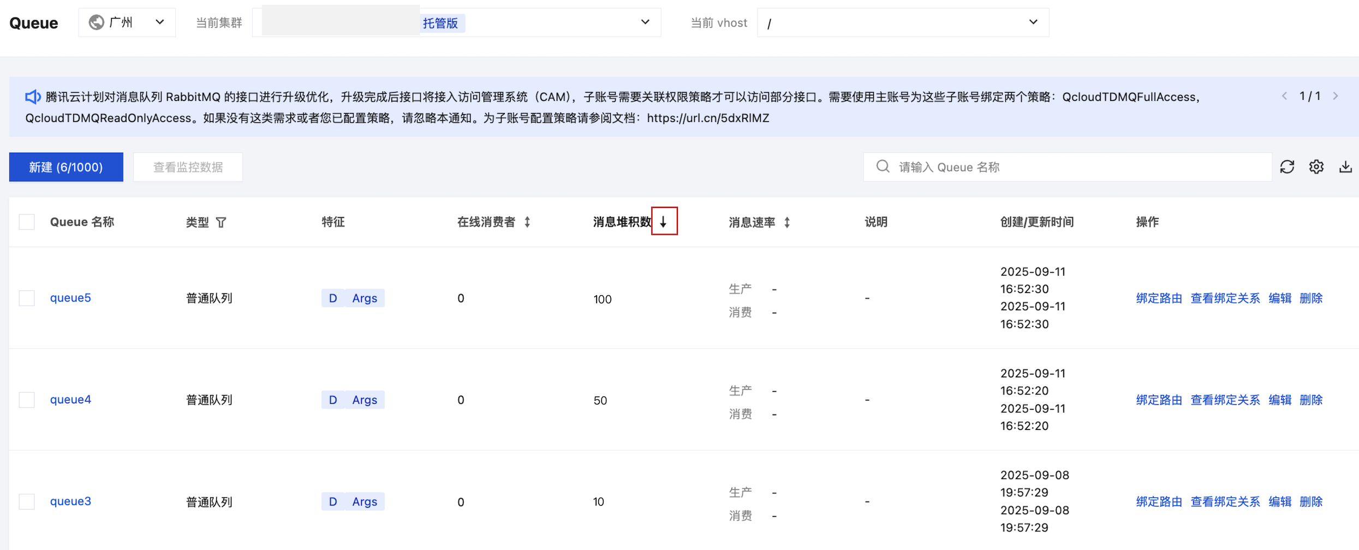The image size is (1359, 550).
Task: Go to next announcement arrow
Action: [x=1336, y=97]
